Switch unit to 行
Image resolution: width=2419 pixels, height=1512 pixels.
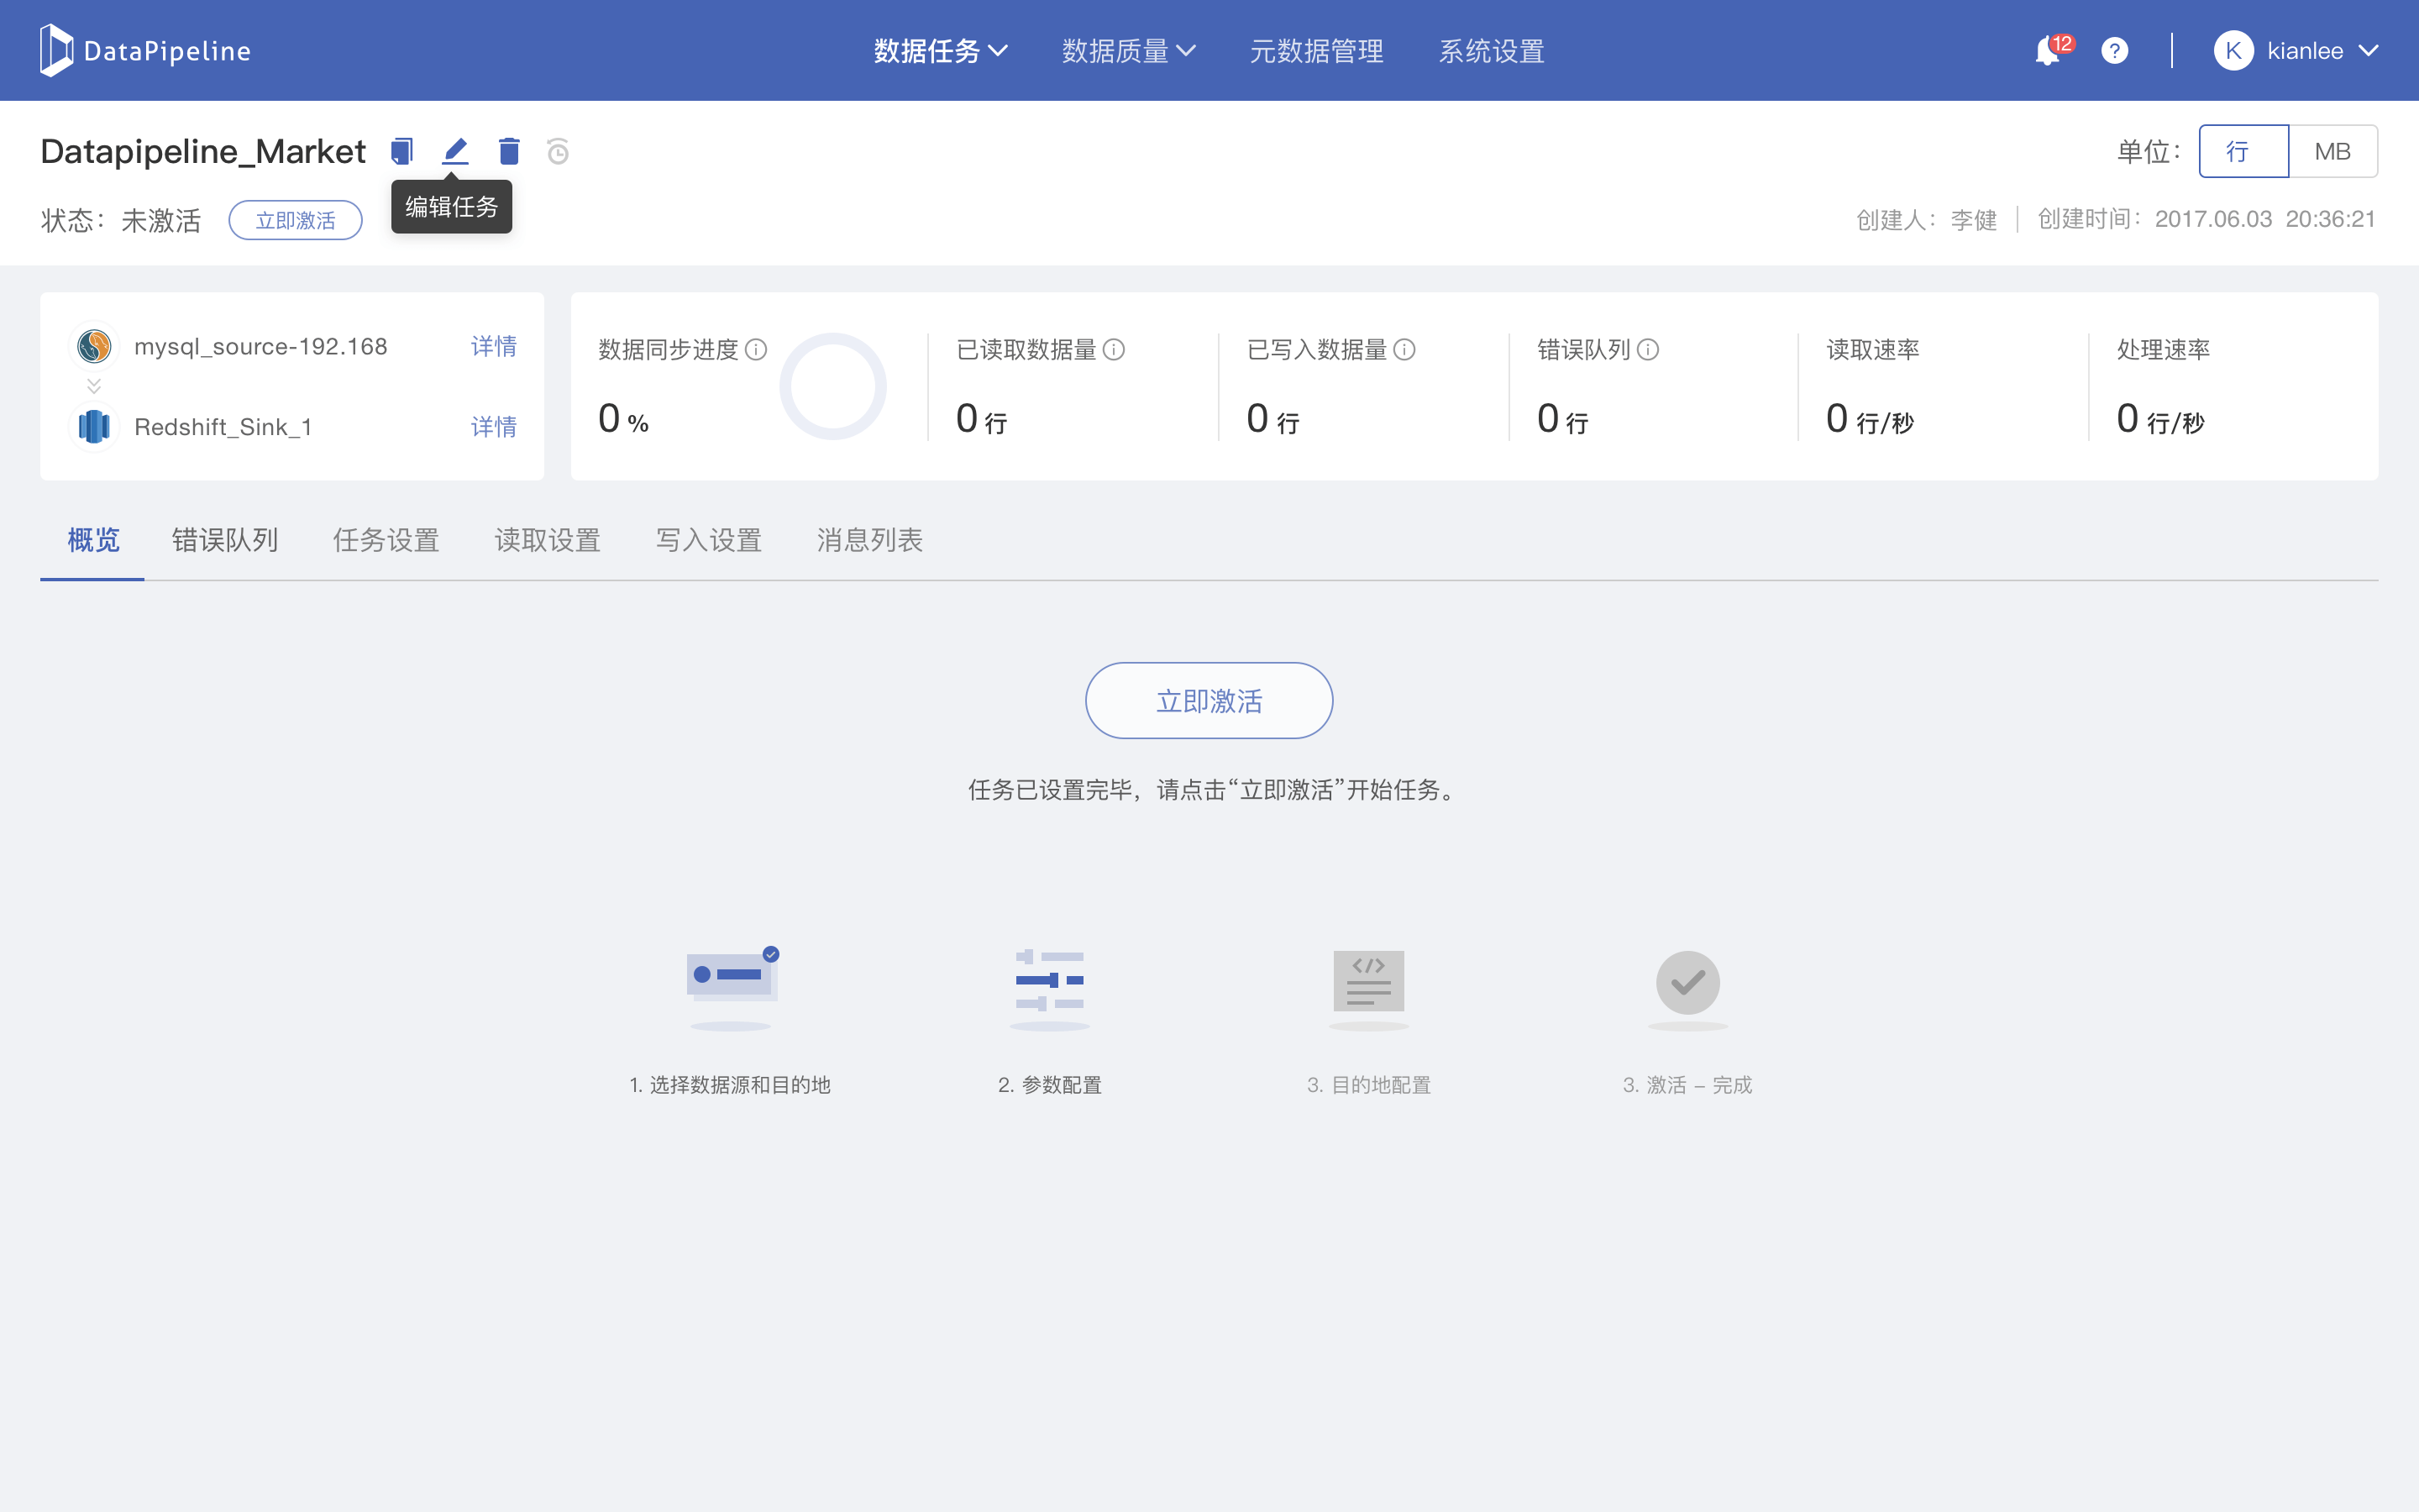[x=2242, y=151]
